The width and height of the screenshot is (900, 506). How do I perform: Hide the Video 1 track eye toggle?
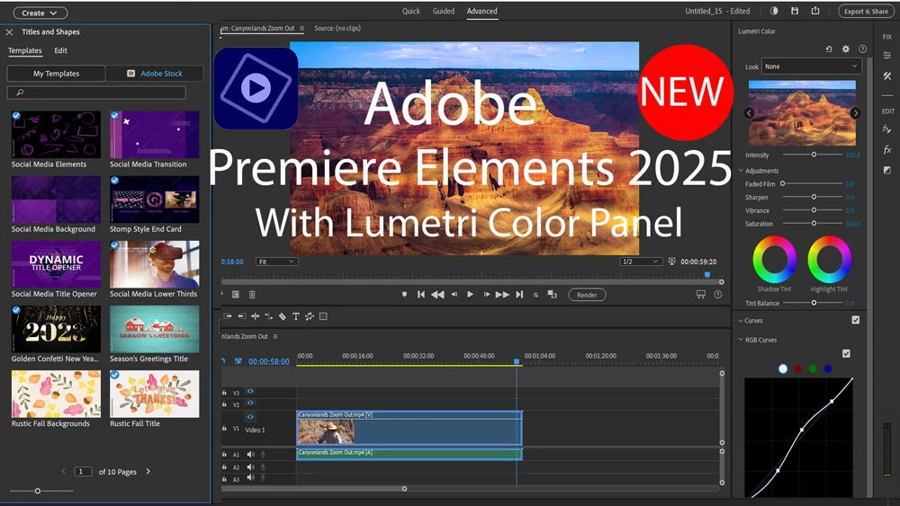click(x=250, y=417)
